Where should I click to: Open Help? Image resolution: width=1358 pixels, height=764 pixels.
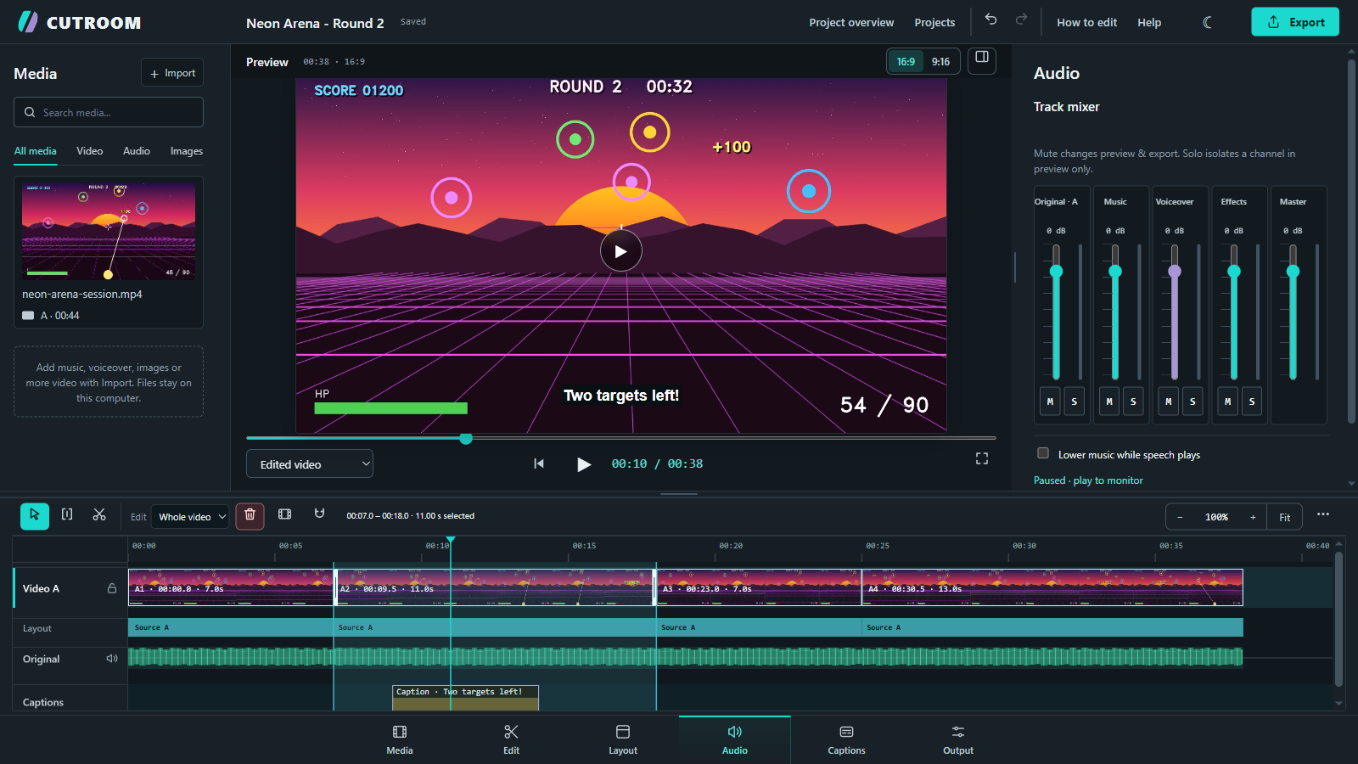(1149, 23)
